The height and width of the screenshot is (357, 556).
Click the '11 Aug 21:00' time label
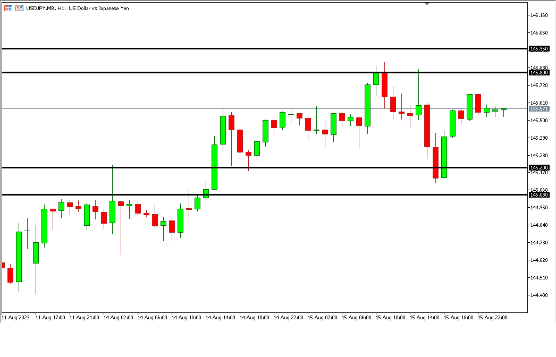85,317
